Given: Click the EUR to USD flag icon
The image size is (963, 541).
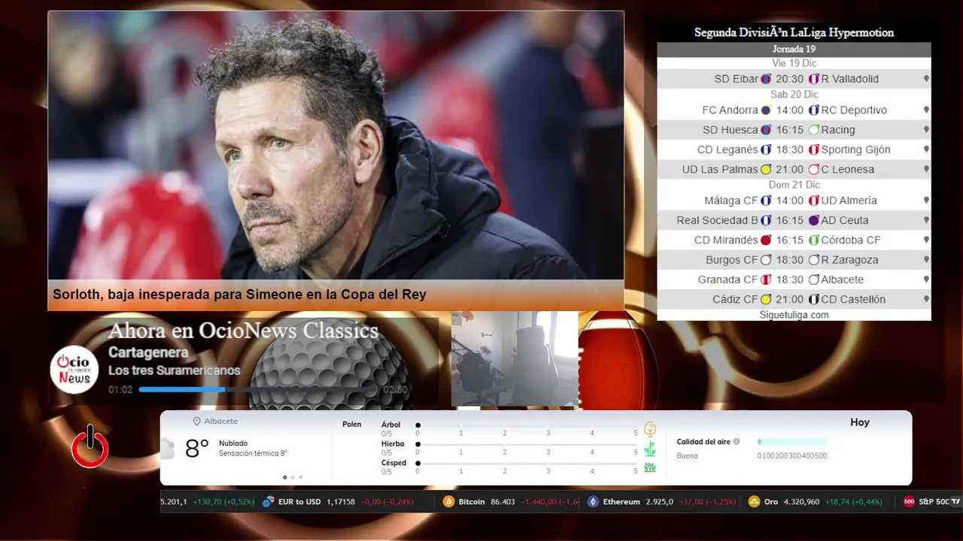Looking at the screenshot, I should point(268,502).
